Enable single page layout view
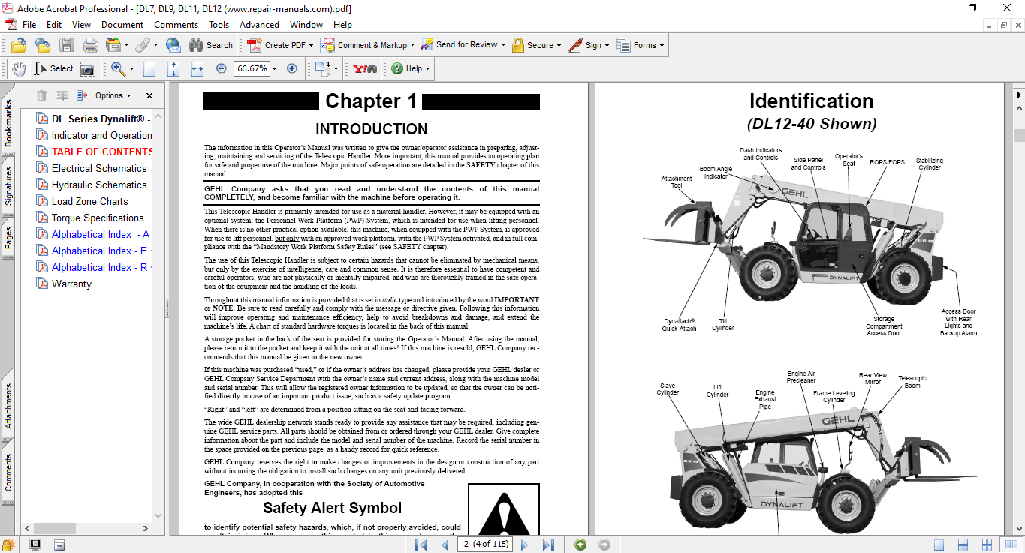The width and height of the screenshot is (1025, 553). [x=939, y=545]
